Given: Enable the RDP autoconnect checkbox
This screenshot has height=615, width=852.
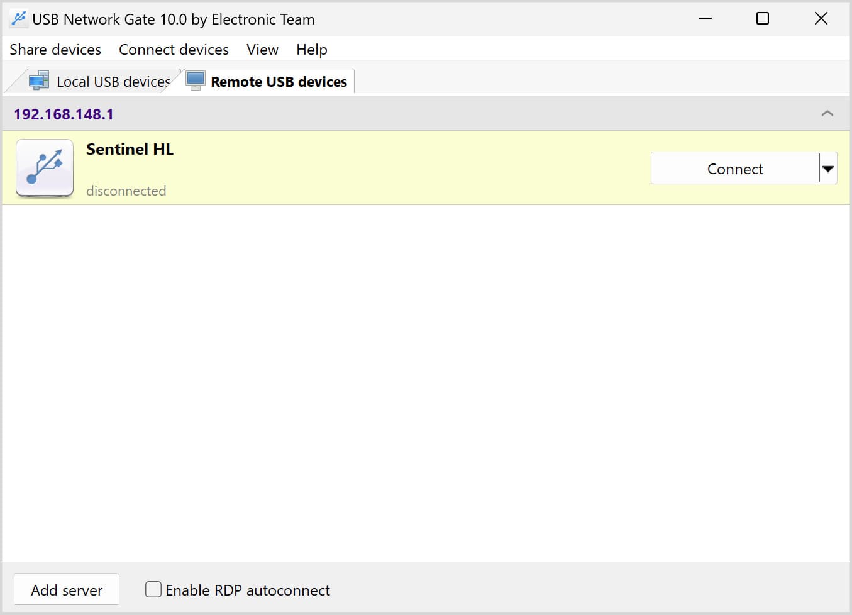Looking at the screenshot, I should click(x=153, y=589).
